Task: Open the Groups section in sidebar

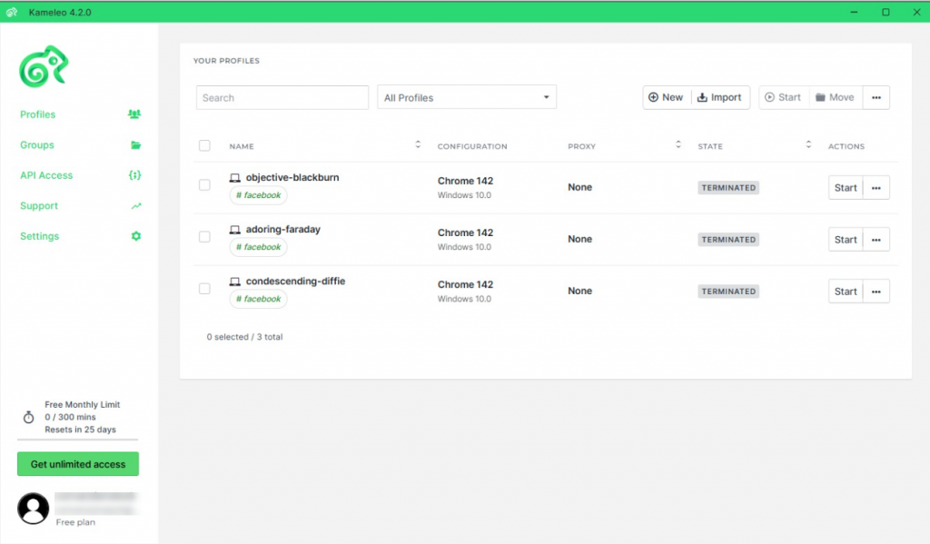Action: coord(37,145)
